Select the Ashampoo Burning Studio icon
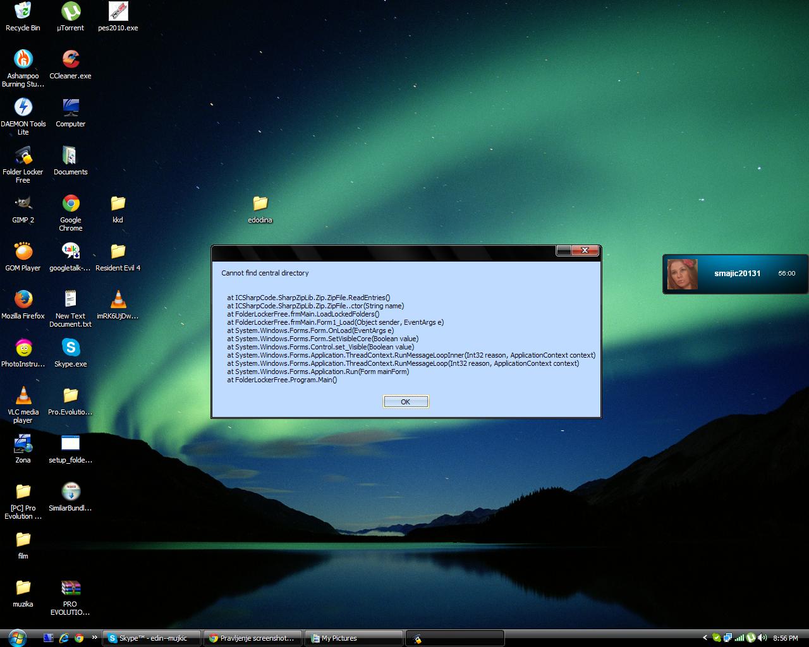809x647 pixels. click(x=23, y=69)
